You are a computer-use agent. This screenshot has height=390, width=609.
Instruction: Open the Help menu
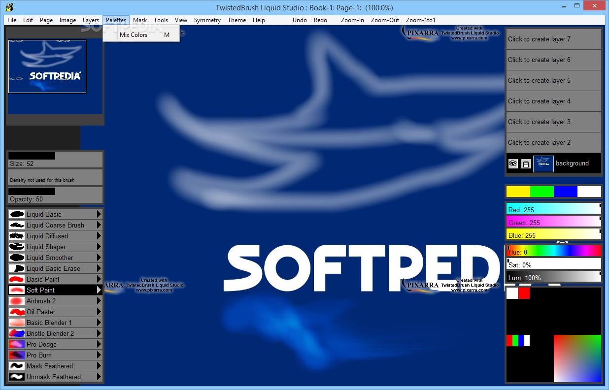[259, 20]
